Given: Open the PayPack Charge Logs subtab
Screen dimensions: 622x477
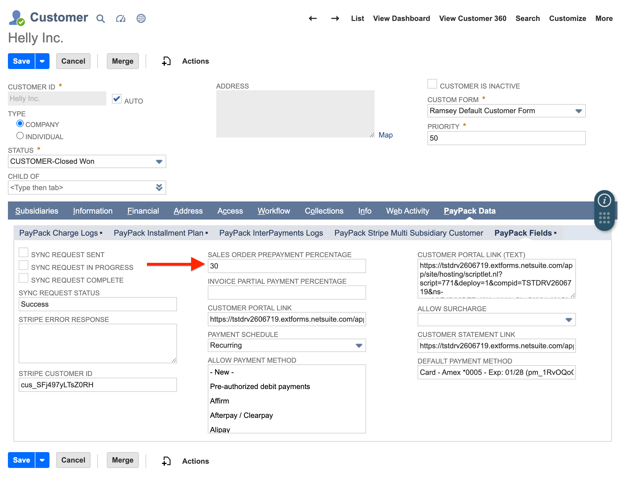Looking at the screenshot, I should [59, 233].
